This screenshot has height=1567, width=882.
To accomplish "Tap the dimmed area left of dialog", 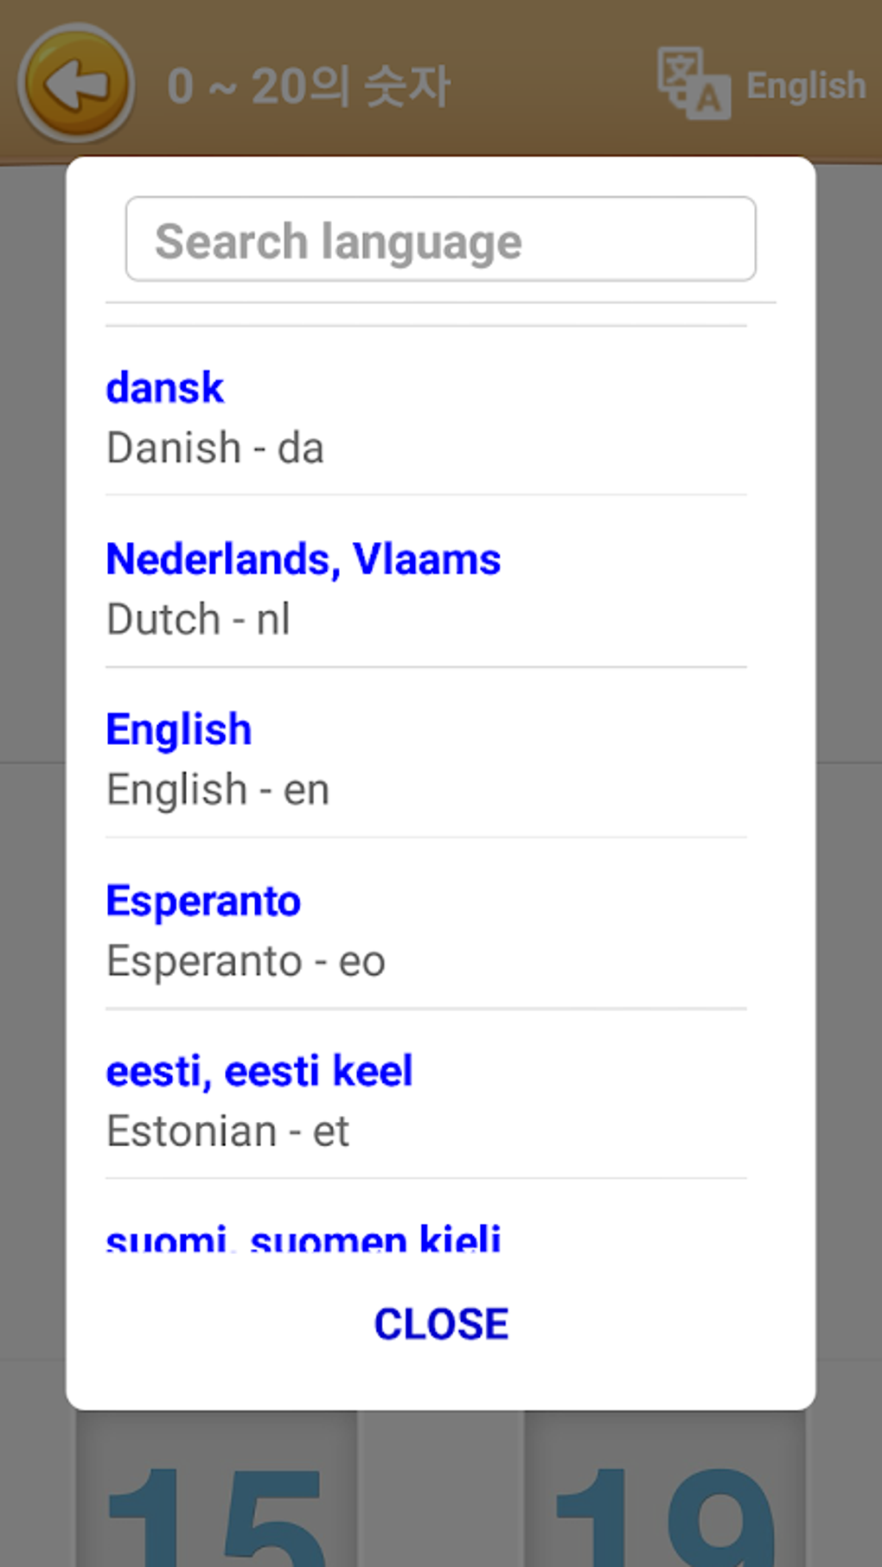I will click(32, 778).
